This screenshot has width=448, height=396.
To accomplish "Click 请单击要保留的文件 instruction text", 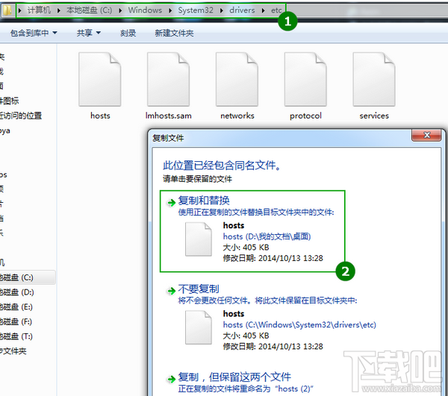I will tap(197, 179).
